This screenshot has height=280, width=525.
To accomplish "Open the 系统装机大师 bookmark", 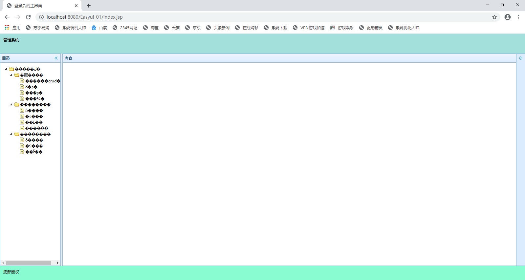I will tap(70, 28).
